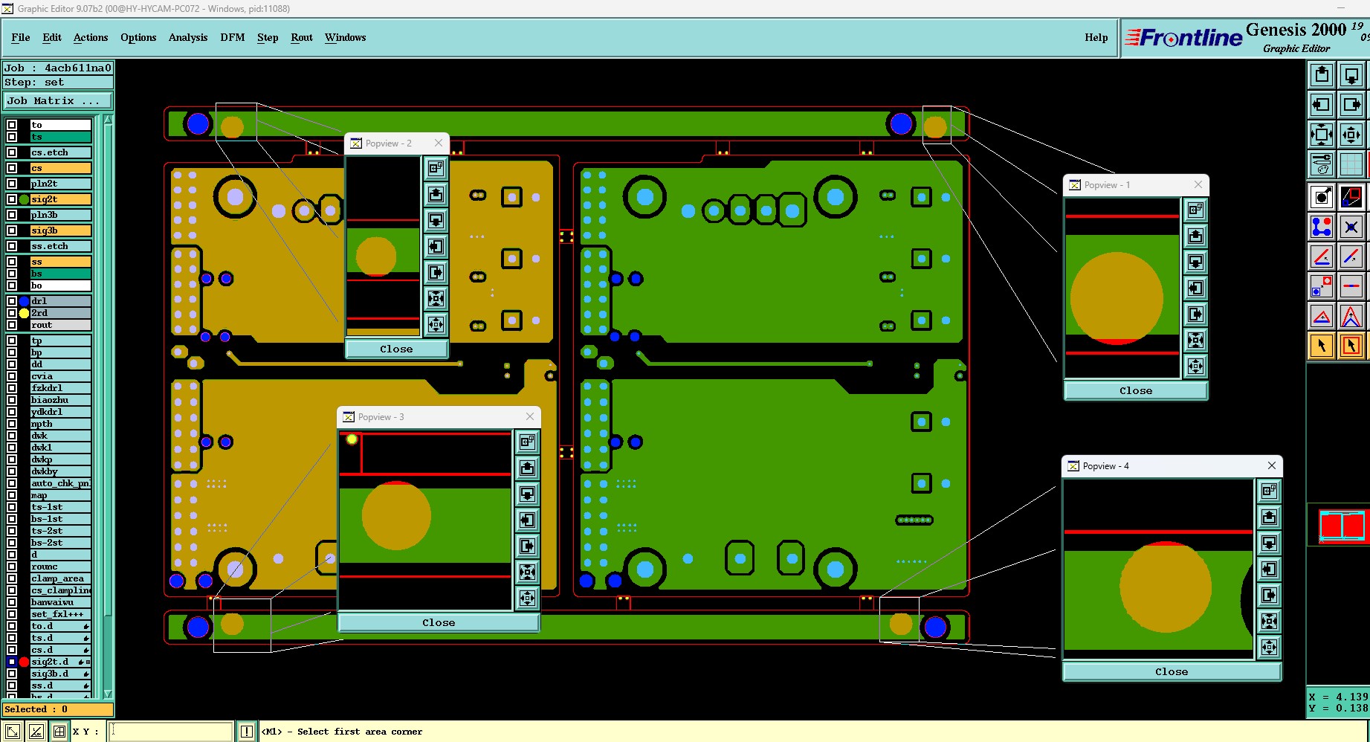Select the connected blue nodes net tool
The height and width of the screenshot is (742, 1370).
(1322, 227)
